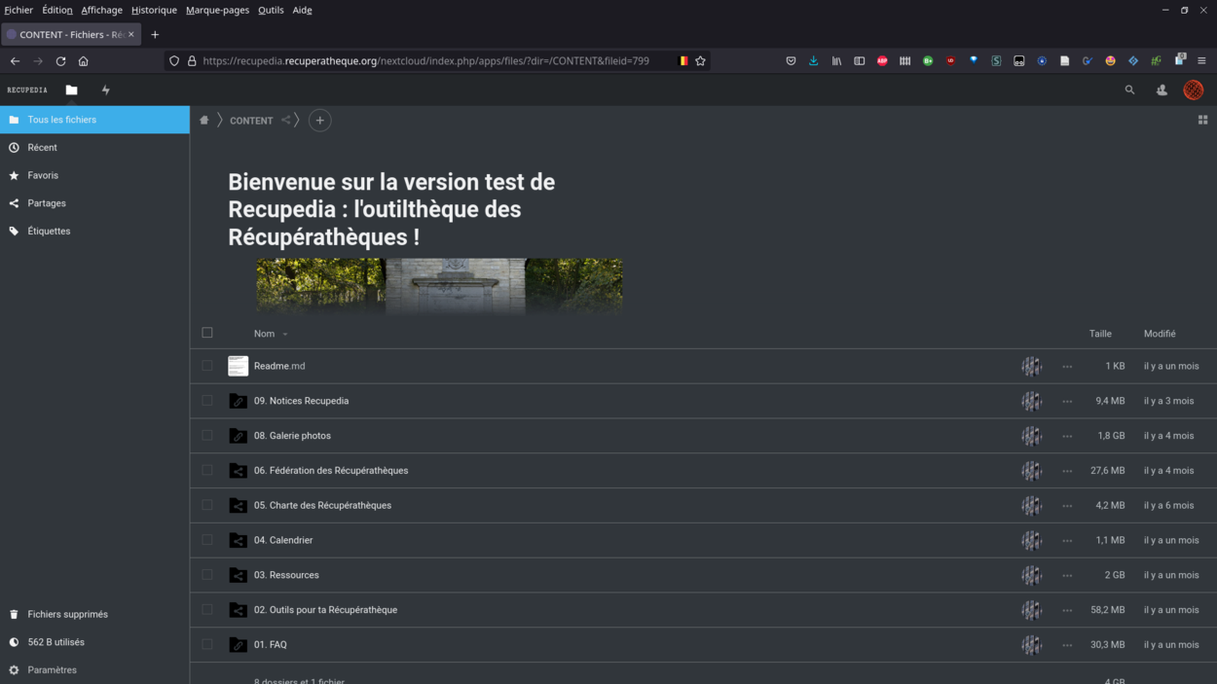Click the browser address bar
Viewport: 1217px width, 684px height.
pyautogui.click(x=428, y=60)
